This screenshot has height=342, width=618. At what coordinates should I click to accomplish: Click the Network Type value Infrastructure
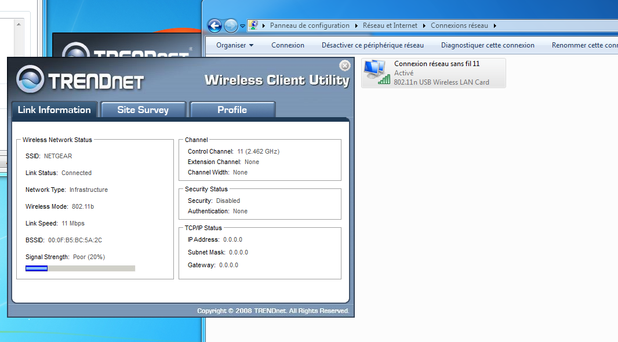pyautogui.click(x=89, y=190)
